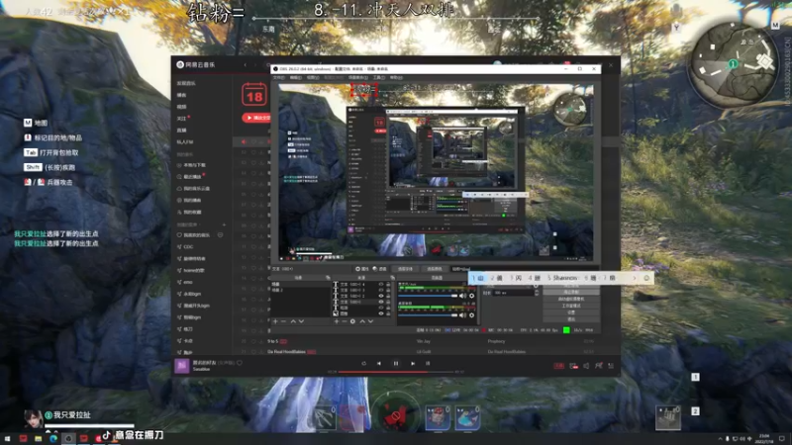Viewport: 792px width, 445px height.
Task: Toggle visibility of 文本 (GDI+) 2 source
Action: coord(381,296)
